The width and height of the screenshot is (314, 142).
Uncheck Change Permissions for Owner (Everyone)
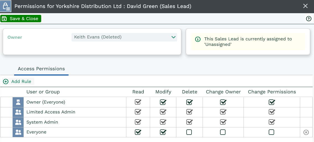pos(272,102)
